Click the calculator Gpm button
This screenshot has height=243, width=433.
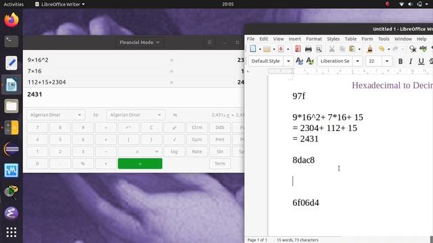tap(197, 140)
